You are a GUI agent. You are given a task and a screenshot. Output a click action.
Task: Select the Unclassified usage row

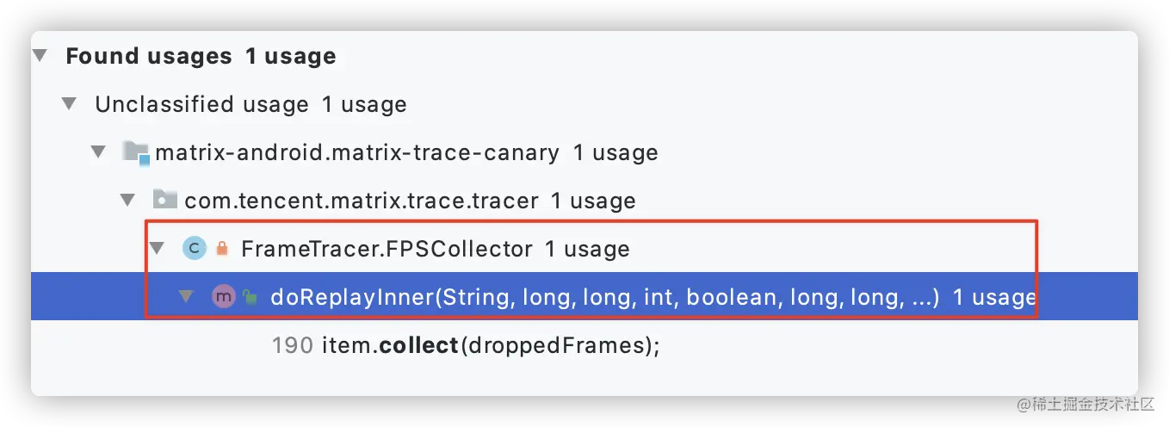[x=251, y=105]
